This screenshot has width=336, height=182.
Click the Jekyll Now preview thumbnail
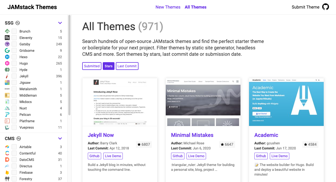point(120,102)
